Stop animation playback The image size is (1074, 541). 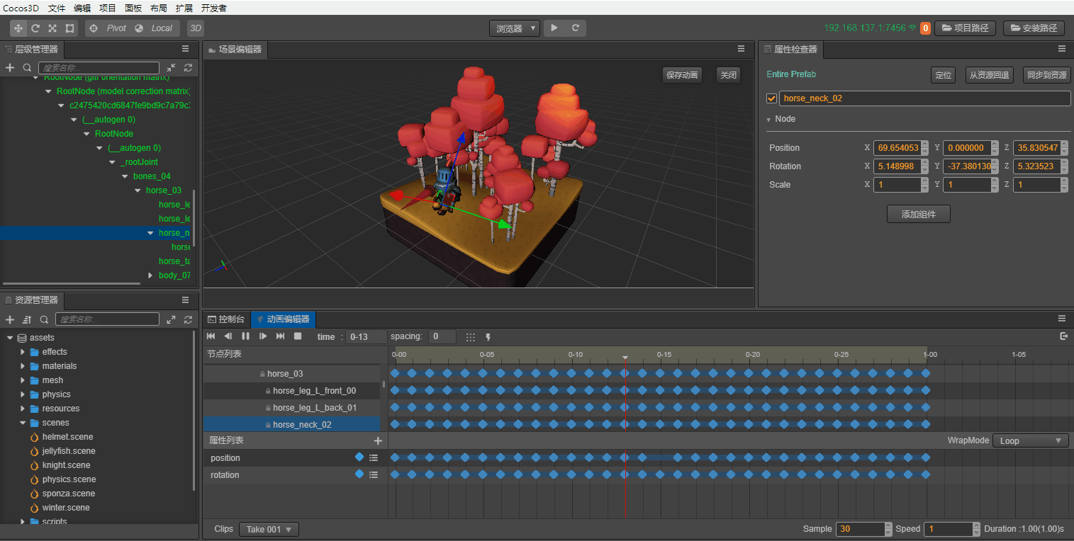point(298,336)
